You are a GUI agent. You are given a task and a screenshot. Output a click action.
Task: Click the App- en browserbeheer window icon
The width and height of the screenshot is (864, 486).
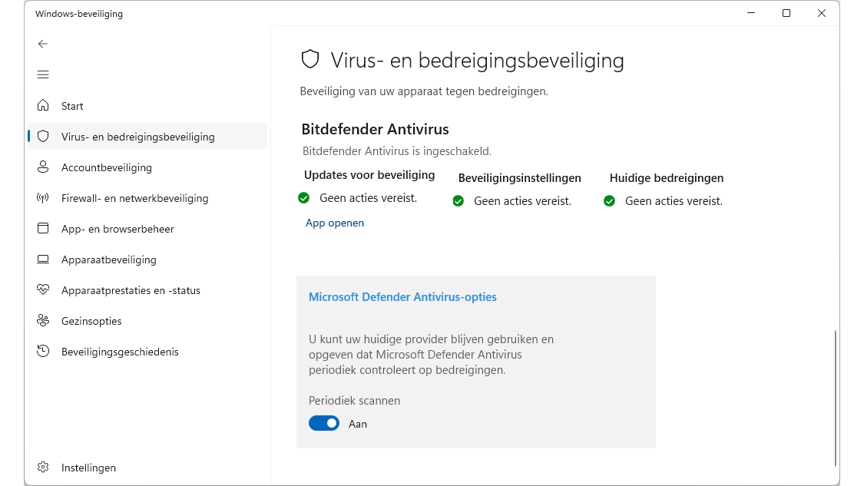pyautogui.click(x=43, y=229)
